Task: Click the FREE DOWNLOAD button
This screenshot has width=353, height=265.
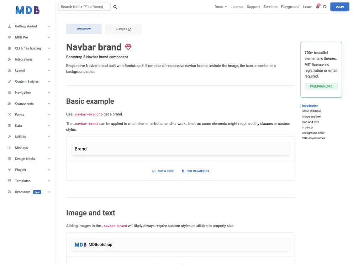Action: click(321, 86)
